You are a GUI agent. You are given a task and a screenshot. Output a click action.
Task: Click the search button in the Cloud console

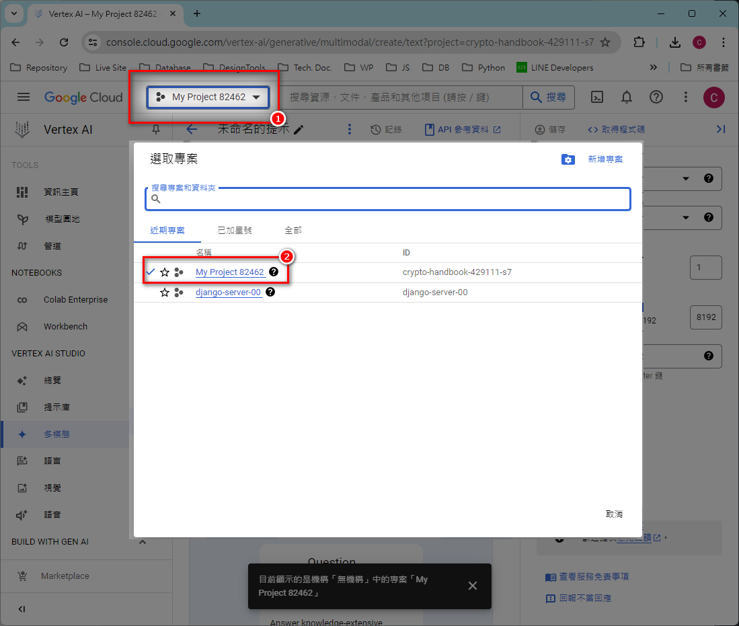tap(548, 97)
